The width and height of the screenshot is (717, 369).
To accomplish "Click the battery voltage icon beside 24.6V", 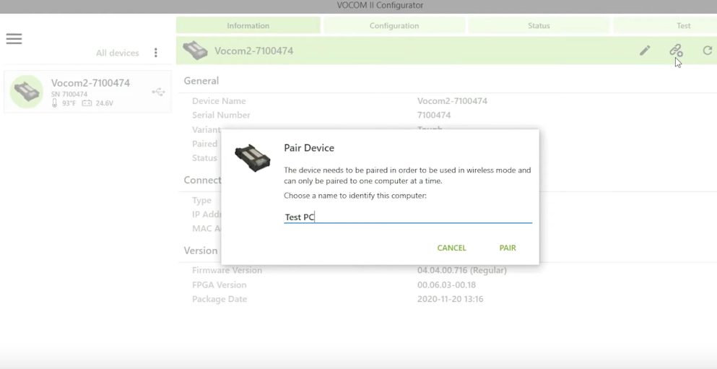I will tap(87, 103).
